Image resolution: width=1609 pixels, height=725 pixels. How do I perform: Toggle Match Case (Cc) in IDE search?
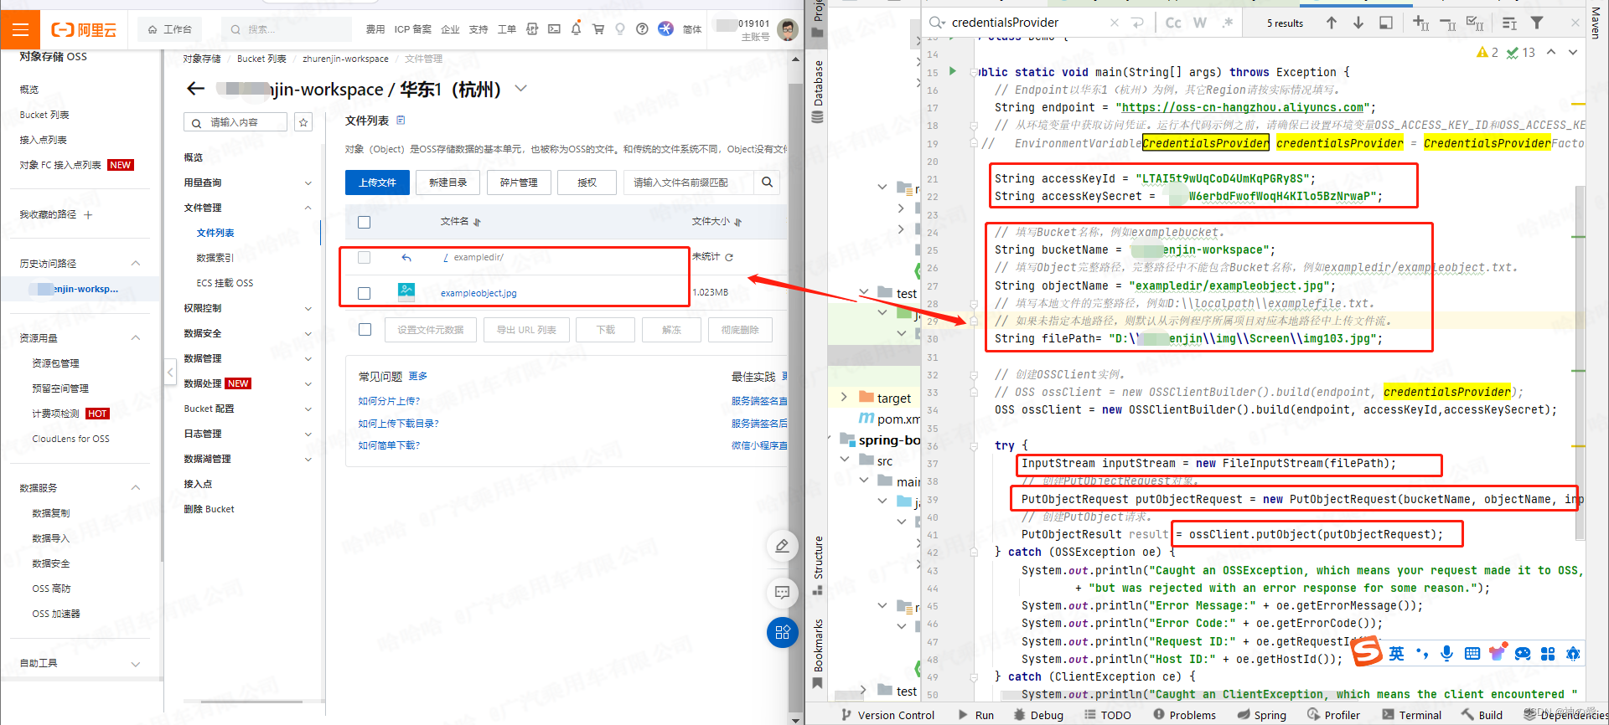pyautogui.click(x=1173, y=23)
